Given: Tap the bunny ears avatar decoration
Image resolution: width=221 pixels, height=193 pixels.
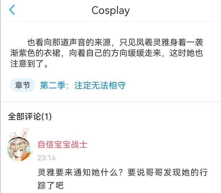Looking at the screenshot, I should pos(20,133).
